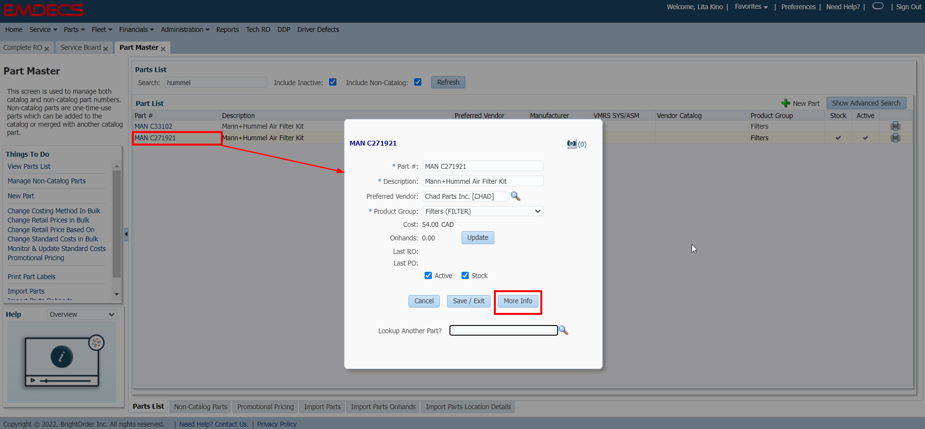This screenshot has height=429, width=925.
Task: Click View Parts List link
Action: 29,166
